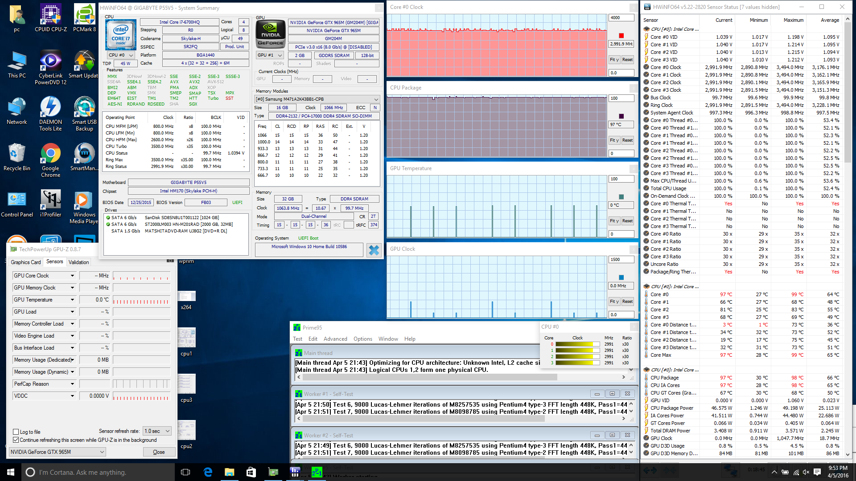The image size is (856, 481).
Task: Select the Network desktop icon
Action: [17, 111]
